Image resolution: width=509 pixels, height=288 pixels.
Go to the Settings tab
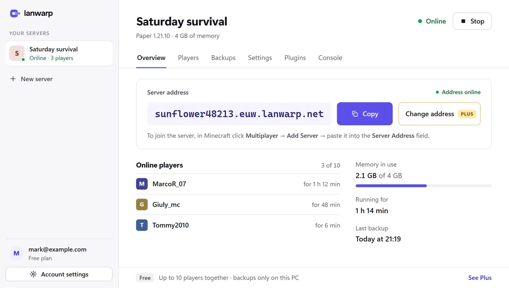[260, 58]
